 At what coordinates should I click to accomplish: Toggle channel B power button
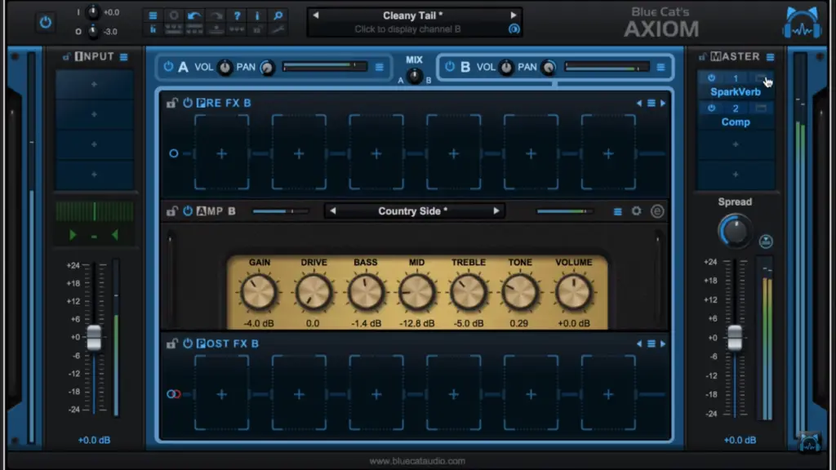tap(450, 67)
